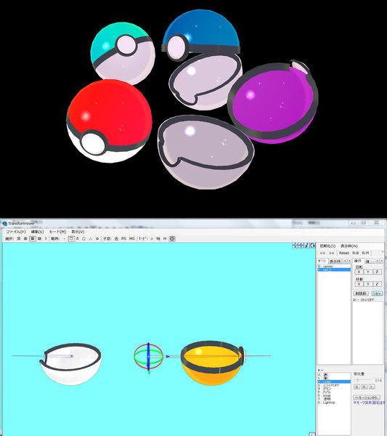
Task: Click the blue translation Z button
Action: [x=377, y=284]
